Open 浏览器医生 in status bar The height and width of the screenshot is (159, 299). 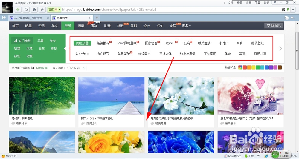[233, 156]
